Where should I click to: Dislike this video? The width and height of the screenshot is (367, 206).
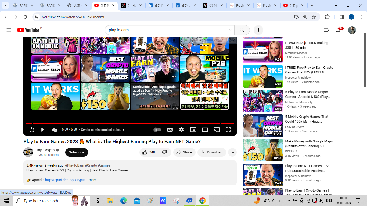tap(165, 152)
